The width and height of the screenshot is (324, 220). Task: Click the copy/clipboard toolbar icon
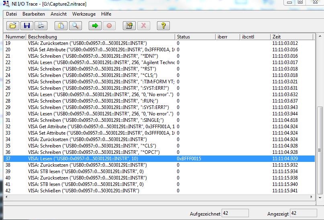click(x=61, y=26)
